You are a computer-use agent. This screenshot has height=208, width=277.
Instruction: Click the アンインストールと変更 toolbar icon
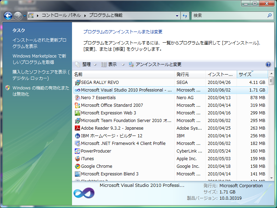pos(131,64)
